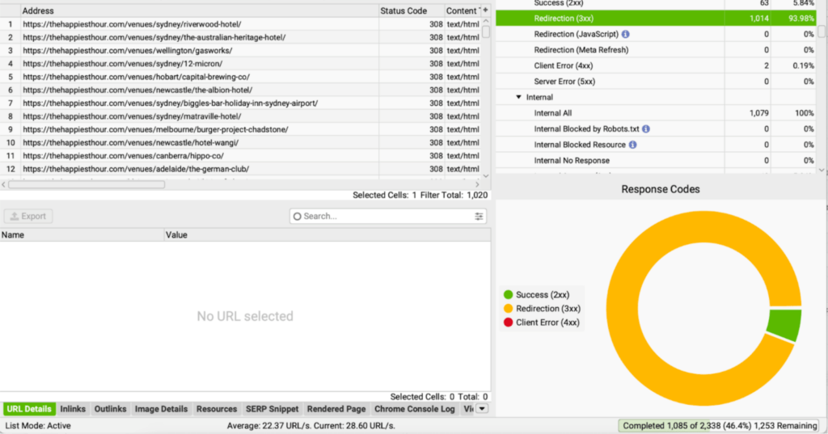
Task: Click the 1,014 count for Redirection (3xx)
Action: point(758,19)
